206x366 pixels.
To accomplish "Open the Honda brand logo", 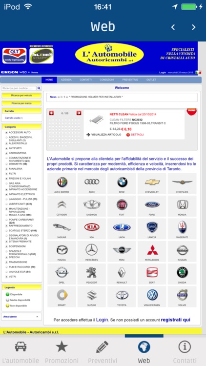I will pyautogui.click(x=182, y=204).
